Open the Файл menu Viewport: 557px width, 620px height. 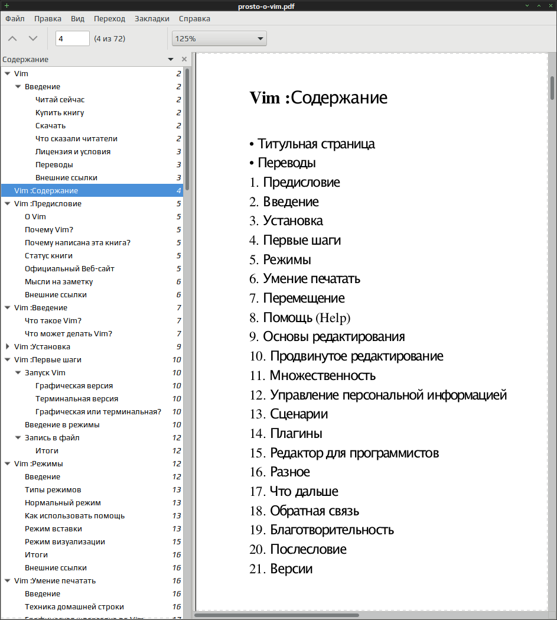(15, 18)
